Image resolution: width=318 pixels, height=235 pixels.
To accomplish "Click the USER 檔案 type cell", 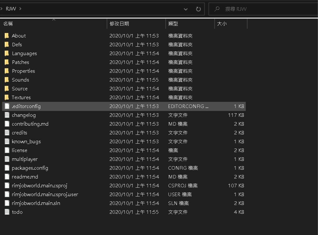I will pyautogui.click(x=180, y=195).
